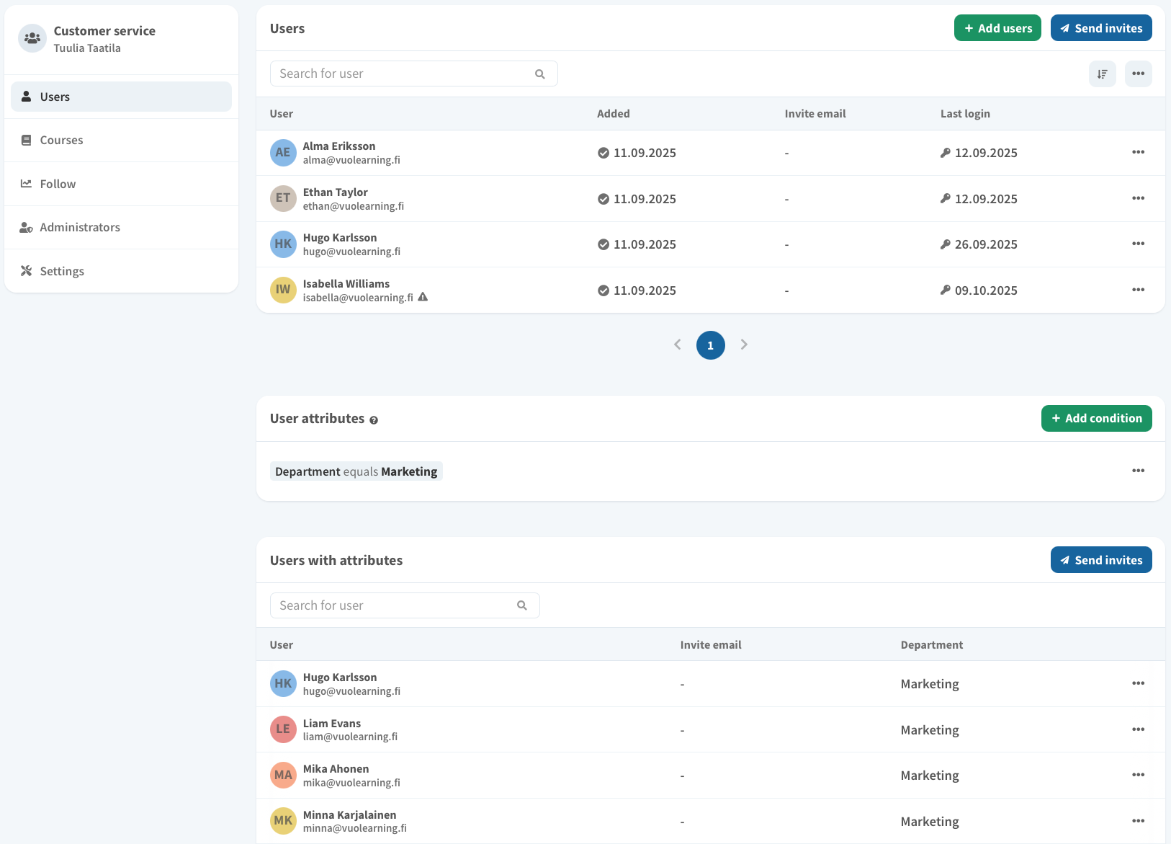This screenshot has height=844, width=1171.
Task: Open the Users sidebar section
Action: point(121,97)
